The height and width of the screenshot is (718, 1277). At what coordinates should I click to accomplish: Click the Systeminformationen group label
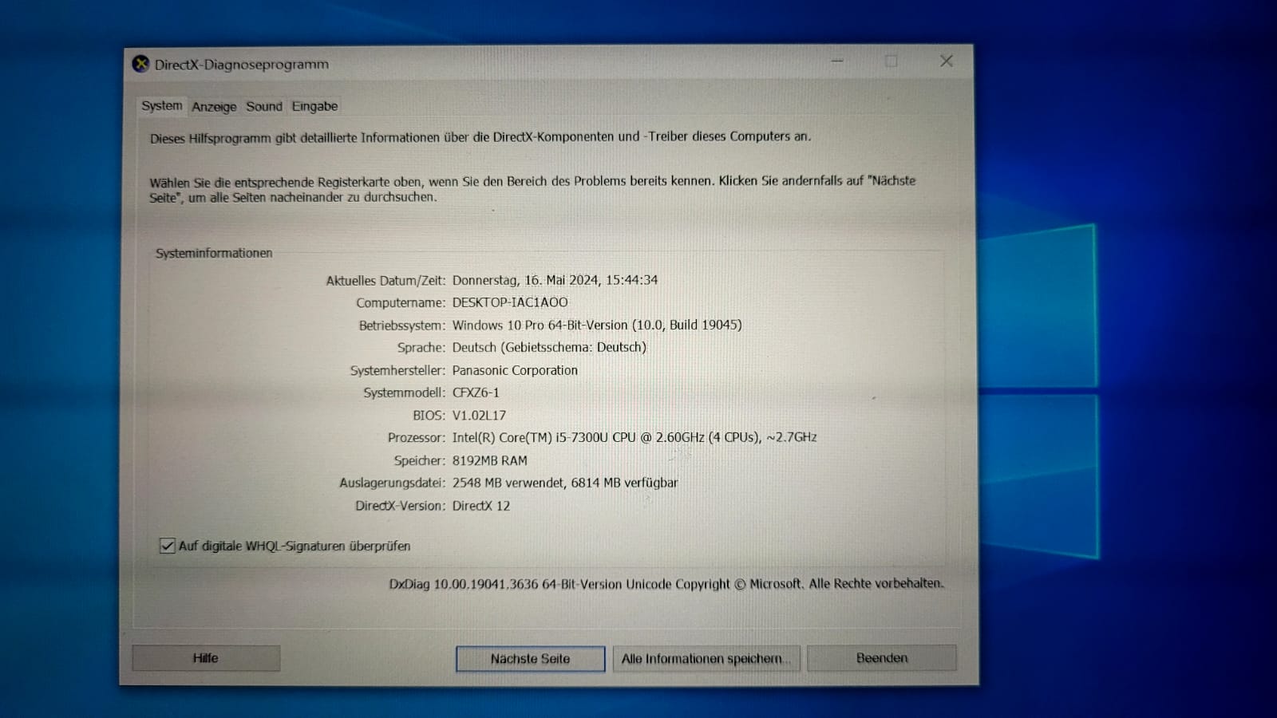pyautogui.click(x=214, y=253)
